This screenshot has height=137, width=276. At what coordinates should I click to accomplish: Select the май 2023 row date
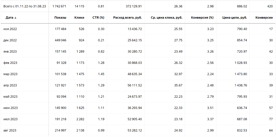pos(10,97)
